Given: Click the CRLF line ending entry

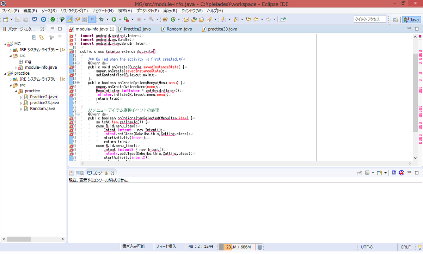Looking at the screenshot, I should coord(405,247).
